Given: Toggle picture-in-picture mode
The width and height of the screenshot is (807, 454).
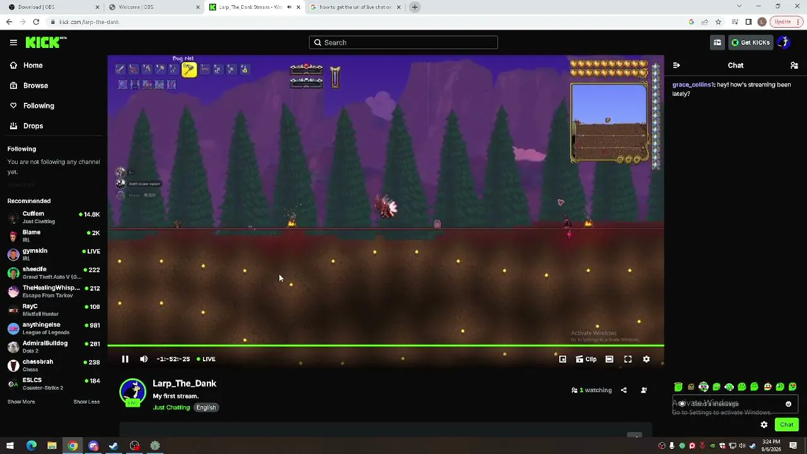Looking at the screenshot, I should click(562, 359).
